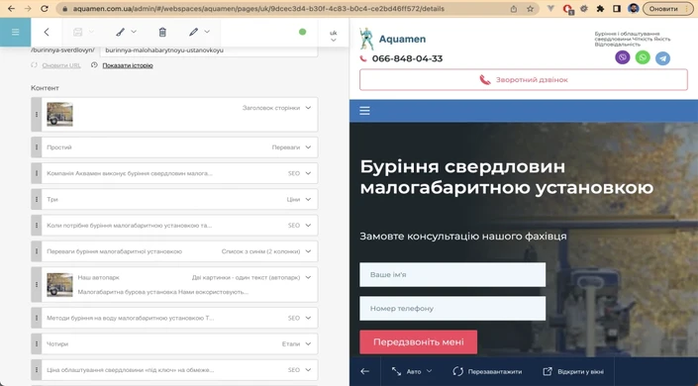Screen dimensions: 698x386
Task: Open Viber contact icon
Action: [x=623, y=57]
